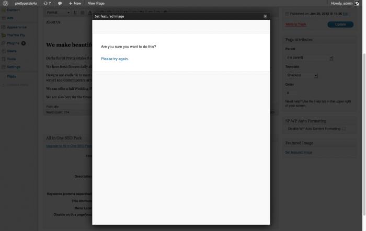Open the Format dropdown in editor toolbar
This screenshot has width=366, height=231.
[x=58, y=13]
